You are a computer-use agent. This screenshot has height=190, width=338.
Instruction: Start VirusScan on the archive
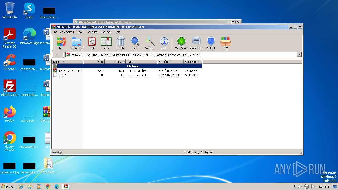[181, 43]
